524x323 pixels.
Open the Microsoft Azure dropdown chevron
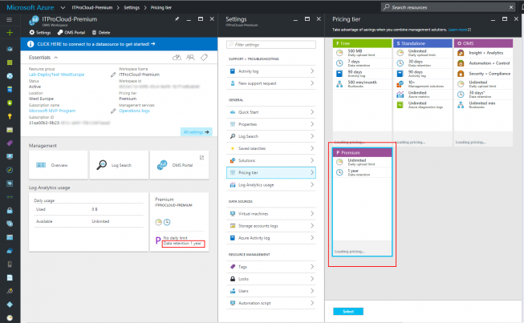click(x=63, y=7)
